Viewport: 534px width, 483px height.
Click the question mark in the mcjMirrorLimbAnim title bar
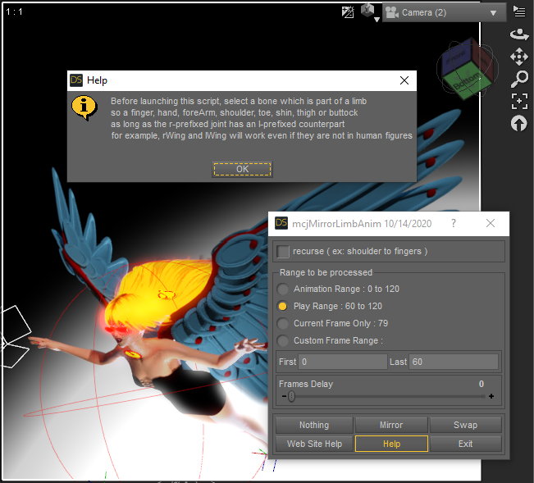pyautogui.click(x=454, y=223)
